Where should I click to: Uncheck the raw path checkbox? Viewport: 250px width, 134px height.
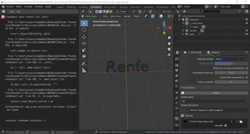(x=225, y=126)
